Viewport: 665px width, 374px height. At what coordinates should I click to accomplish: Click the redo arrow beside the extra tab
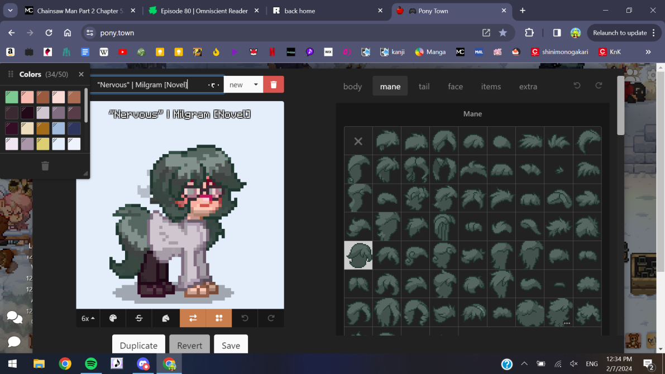click(599, 86)
